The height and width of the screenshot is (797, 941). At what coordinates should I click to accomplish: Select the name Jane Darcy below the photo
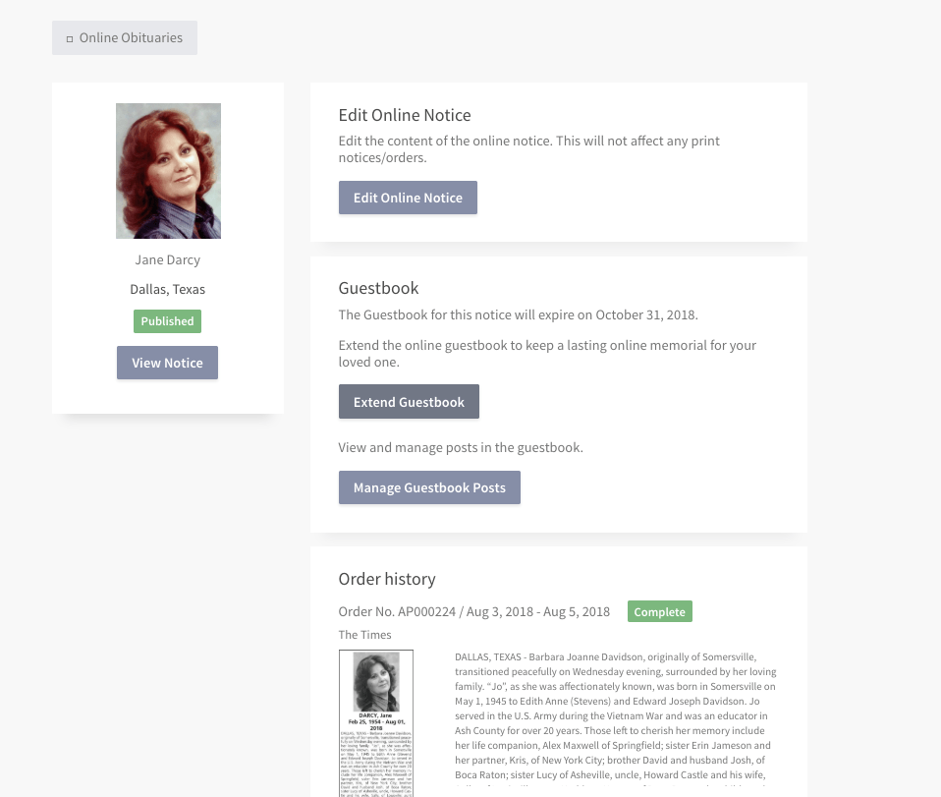click(x=167, y=259)
